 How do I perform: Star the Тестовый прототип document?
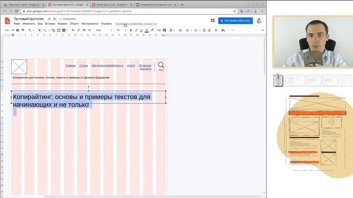(x=49, y=19)
